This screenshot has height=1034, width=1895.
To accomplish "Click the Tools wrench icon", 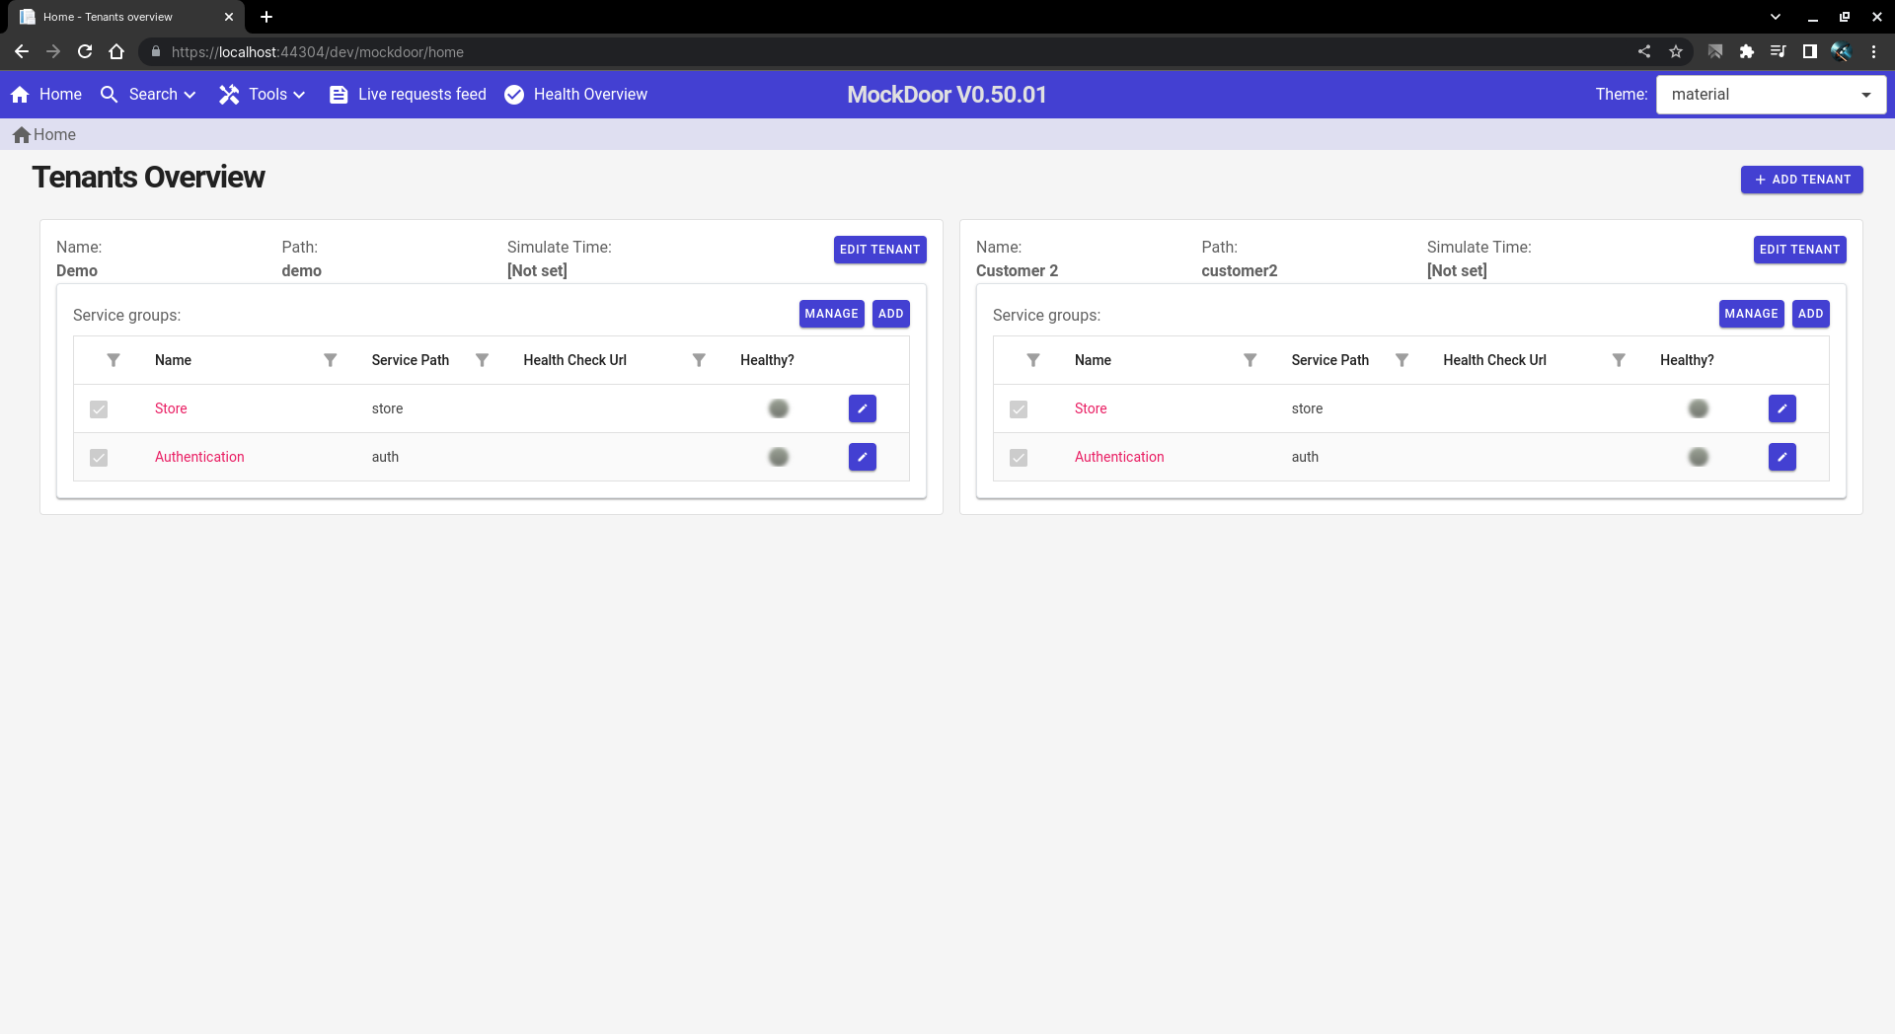I will coord(229,95).
